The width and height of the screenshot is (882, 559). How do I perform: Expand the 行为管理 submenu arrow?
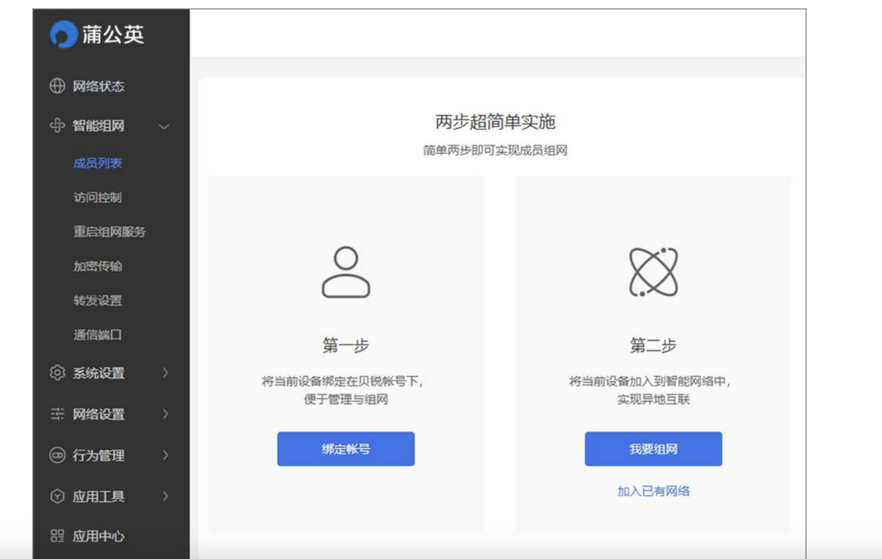click(165, 455)
